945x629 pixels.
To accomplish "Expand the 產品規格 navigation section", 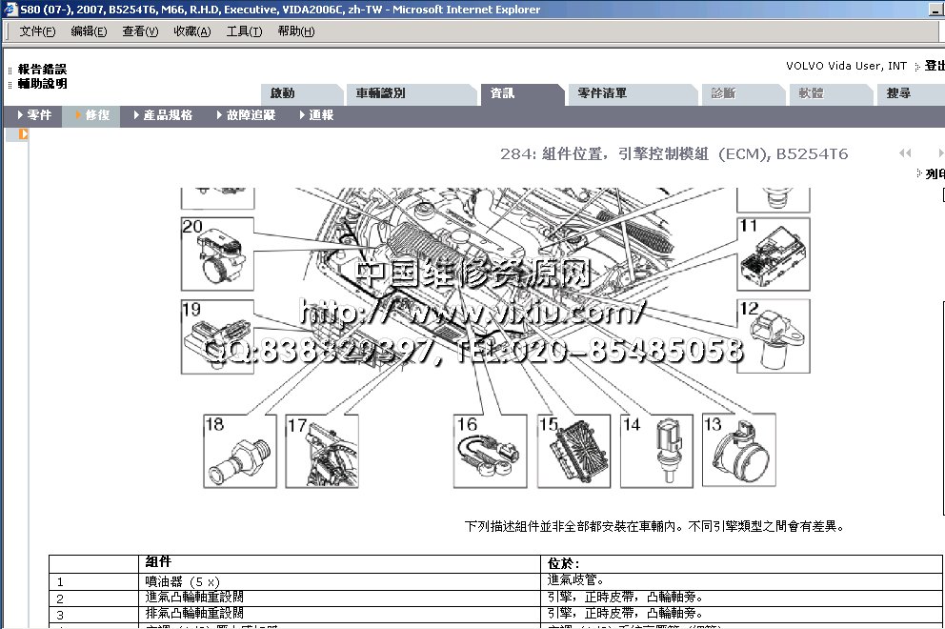I will pyautogui.click(x=163, y=115).
